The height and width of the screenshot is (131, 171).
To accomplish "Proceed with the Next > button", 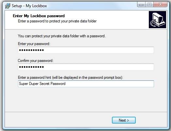I will coord(124,120).
